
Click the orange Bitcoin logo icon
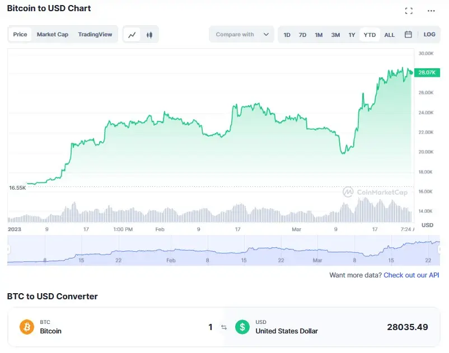pyautogui.click(x=27, y=327)
